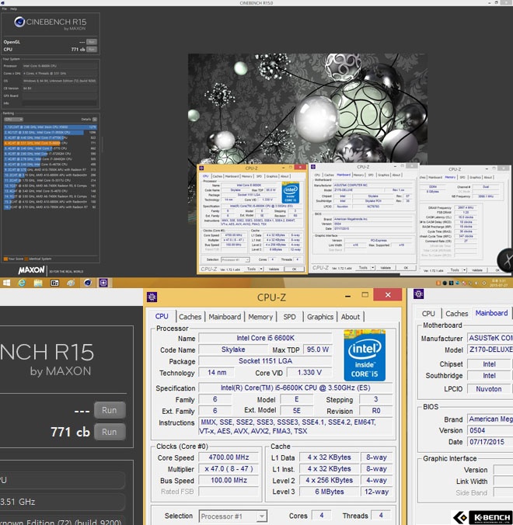Select the Mainboard tab in the enlarged yellow CPU-Z window
This screenshot has width=513, height=525.
coord(225,316)
